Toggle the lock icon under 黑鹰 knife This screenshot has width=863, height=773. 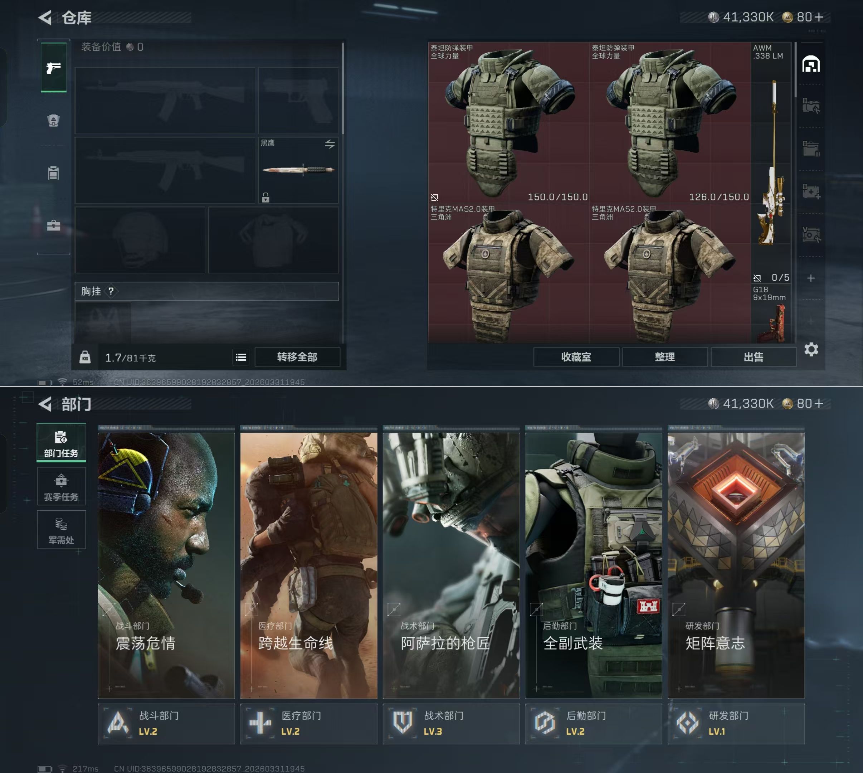[x=265, y=198]
